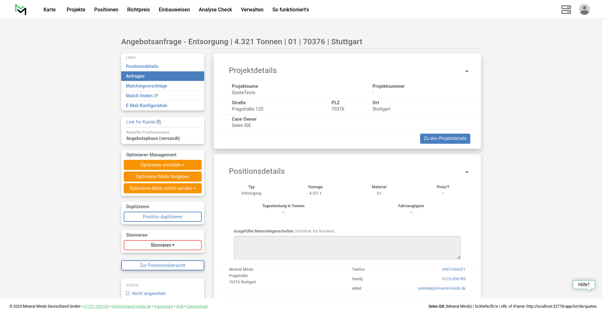Go to Analyse Check in navigation
This screenshot has width=606, height=314.
(x=215, y=9)
